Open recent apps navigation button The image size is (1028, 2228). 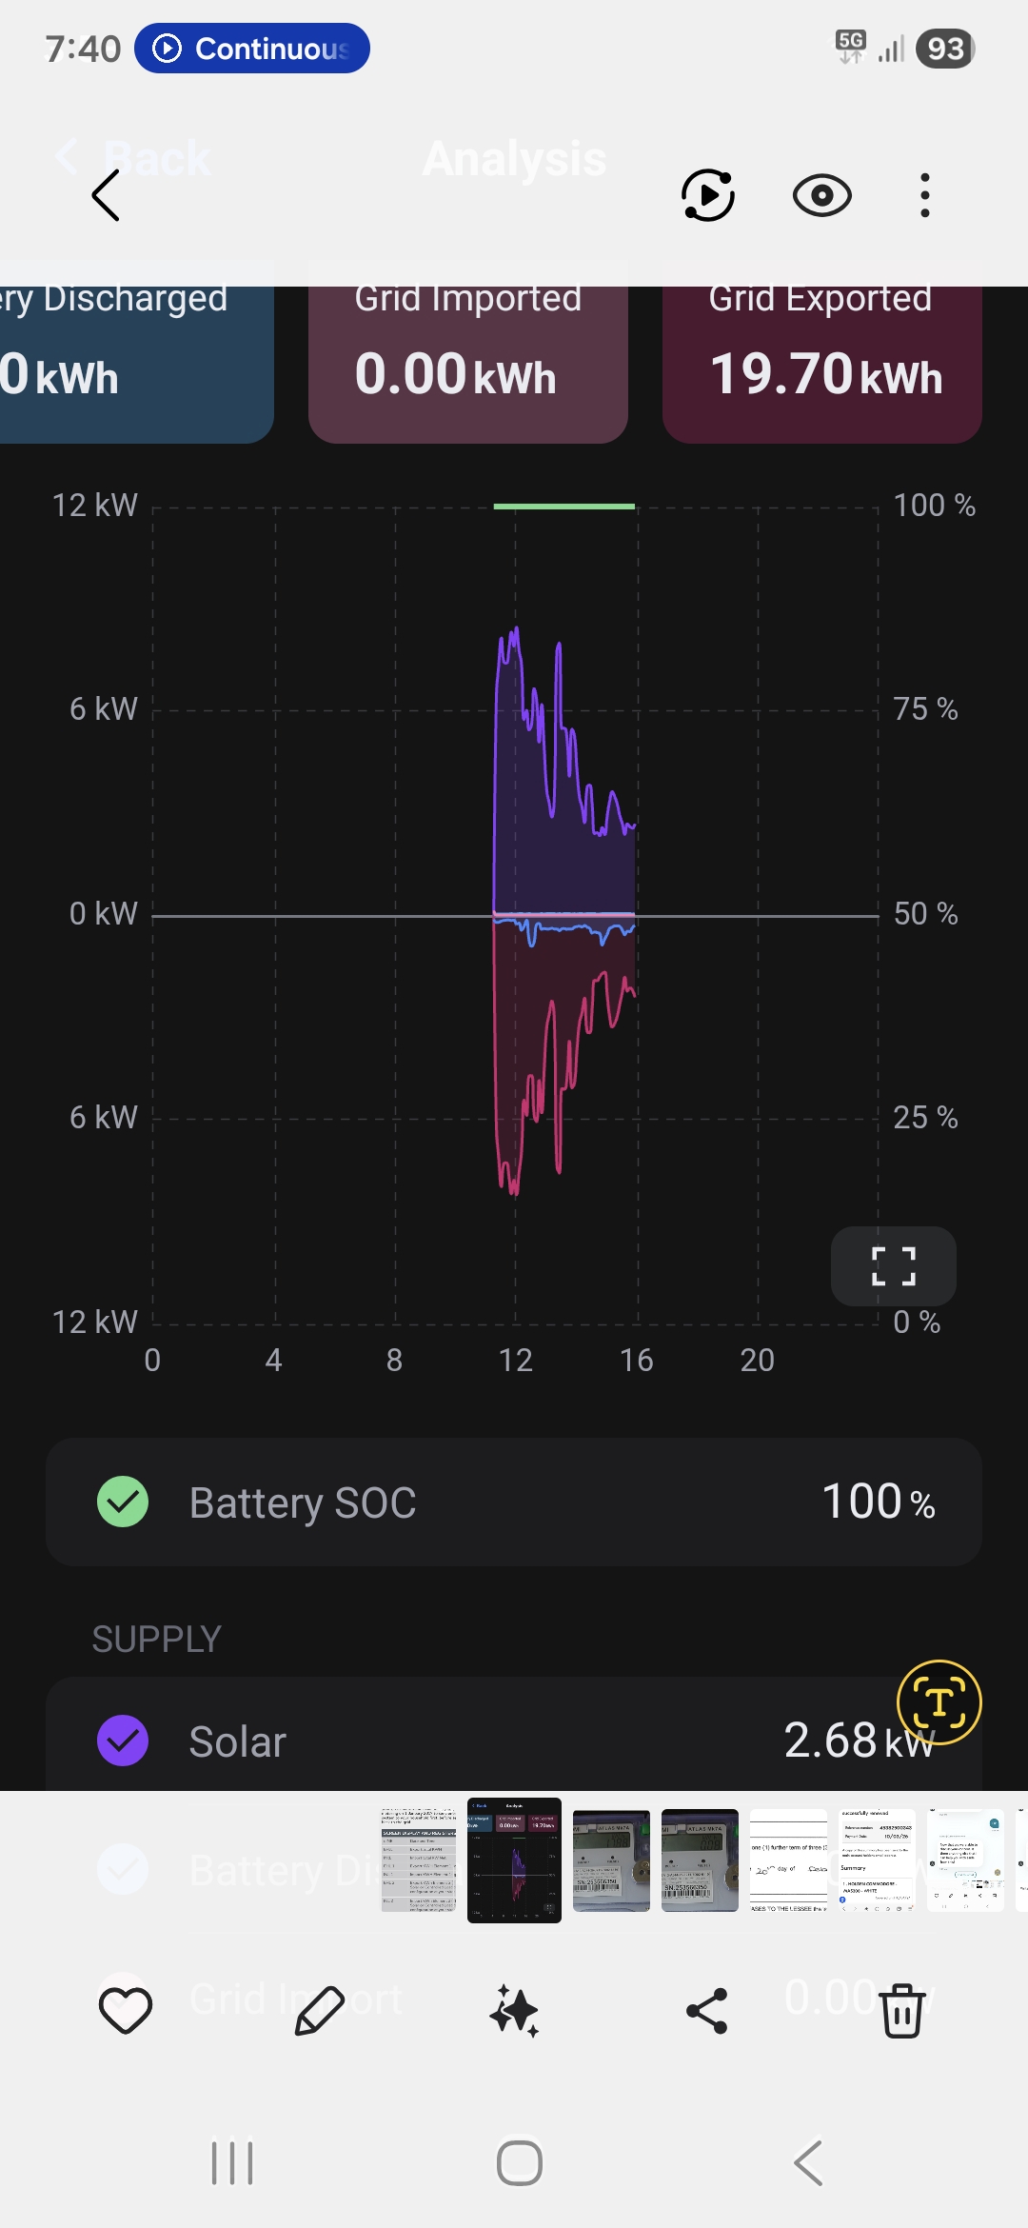(x=232, y=2163)
